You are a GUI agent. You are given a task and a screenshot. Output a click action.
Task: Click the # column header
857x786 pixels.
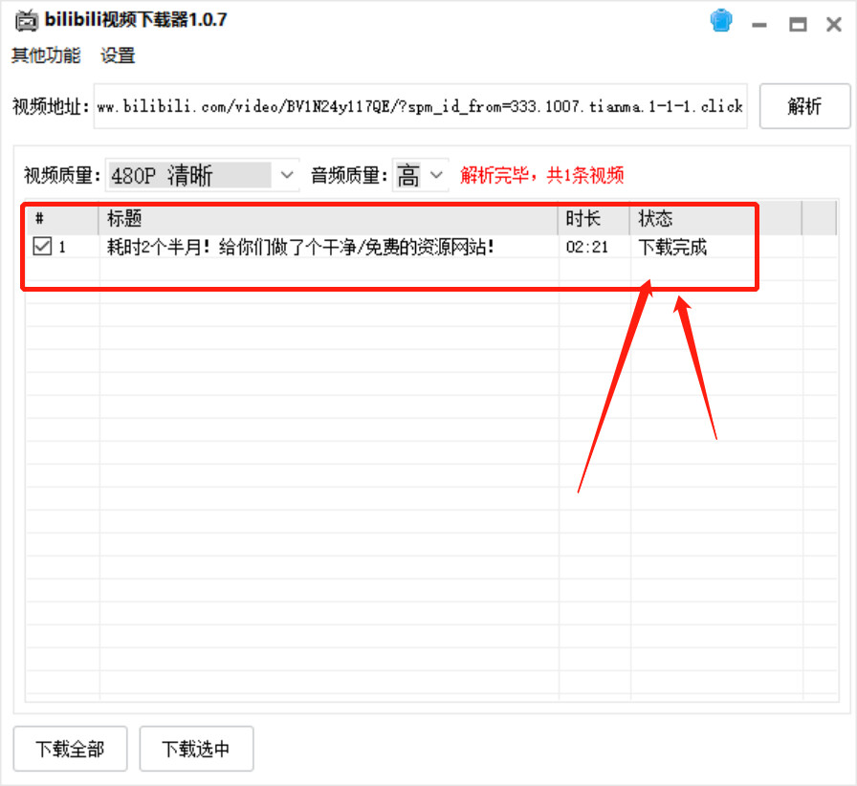point(62,219)
